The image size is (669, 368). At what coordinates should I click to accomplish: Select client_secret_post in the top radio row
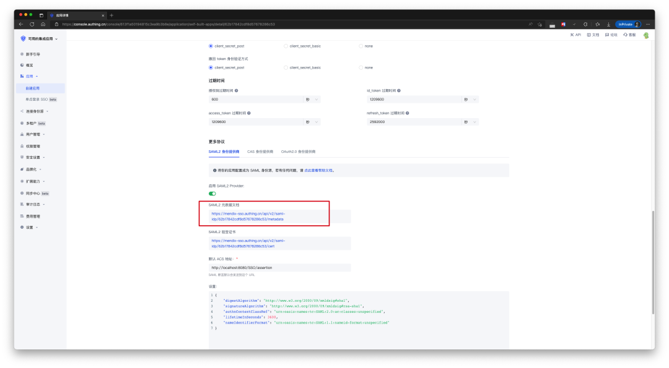coord(211,46)
